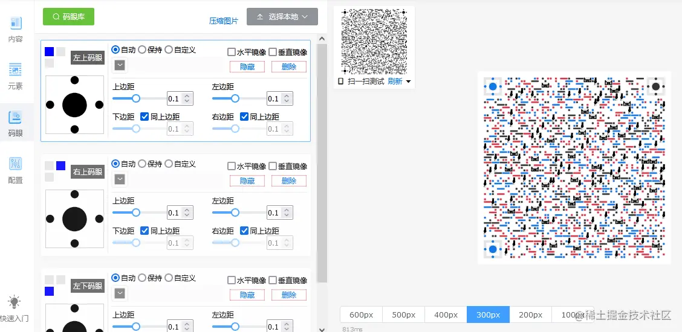The image size is (682, 332).
Task: Open the 元素 sidebar section
Action: pos(16,77)
